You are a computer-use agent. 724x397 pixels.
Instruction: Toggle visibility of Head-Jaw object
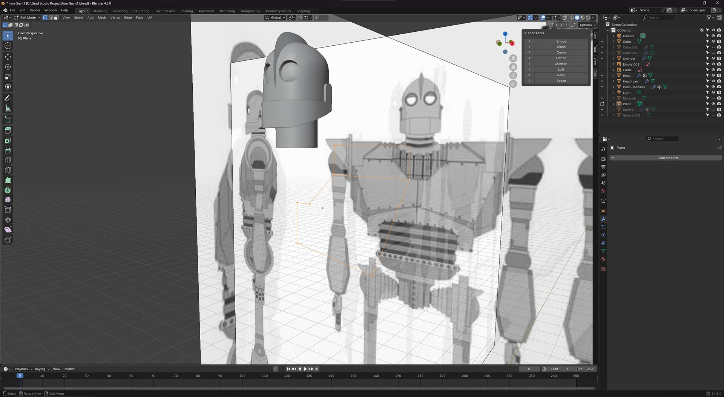713,81
